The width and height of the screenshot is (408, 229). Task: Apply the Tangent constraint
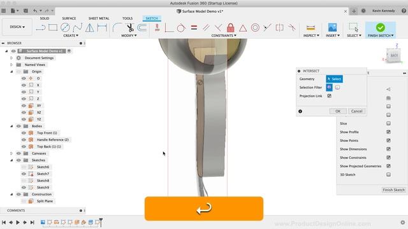(181, 27)
